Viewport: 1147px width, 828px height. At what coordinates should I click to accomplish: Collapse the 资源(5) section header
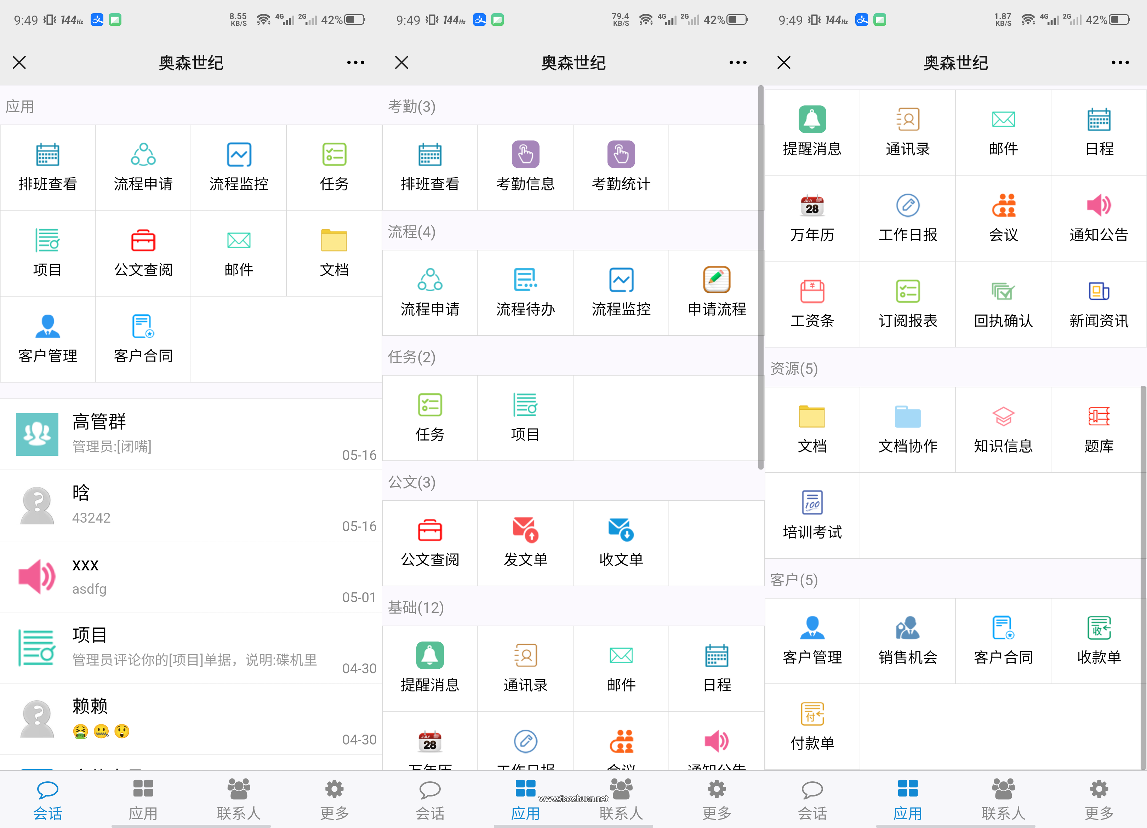pos(794,369)
